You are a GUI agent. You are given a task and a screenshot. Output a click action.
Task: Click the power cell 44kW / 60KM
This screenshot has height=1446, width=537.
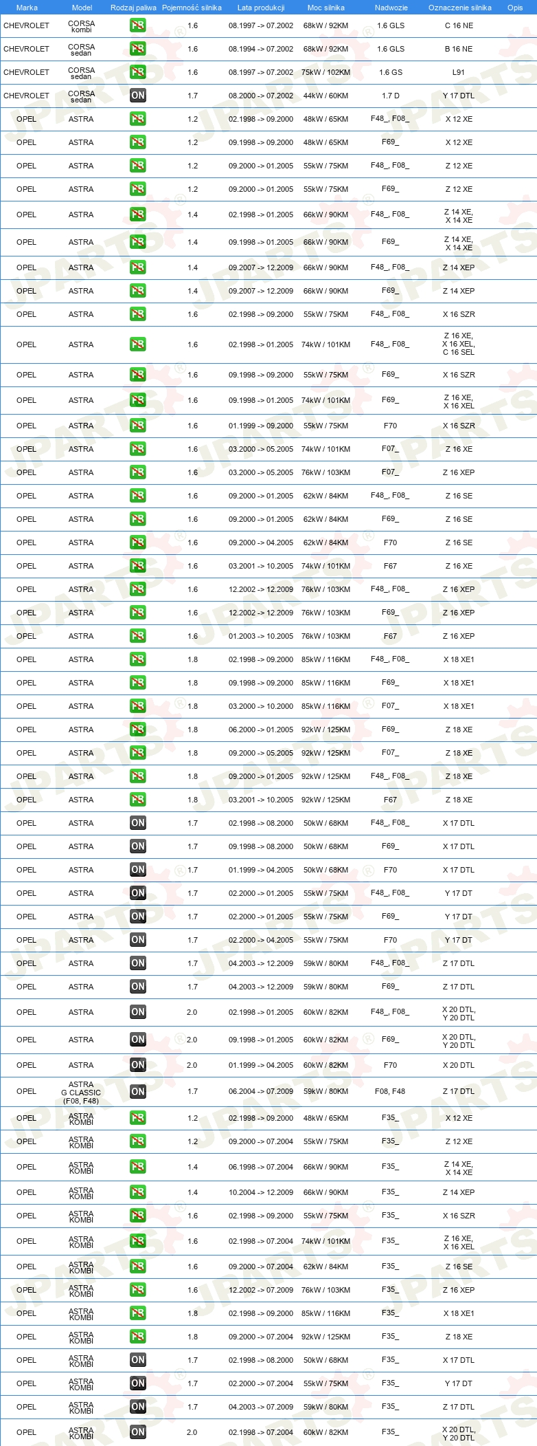point(325,96)
